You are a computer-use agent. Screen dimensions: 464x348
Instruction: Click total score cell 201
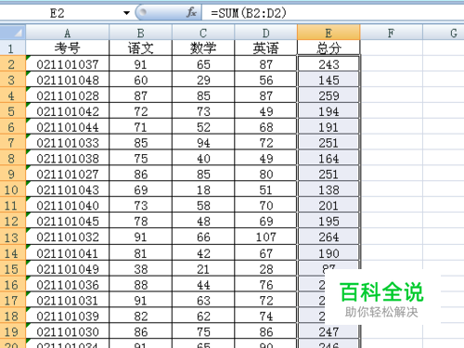tap(329, 205)
